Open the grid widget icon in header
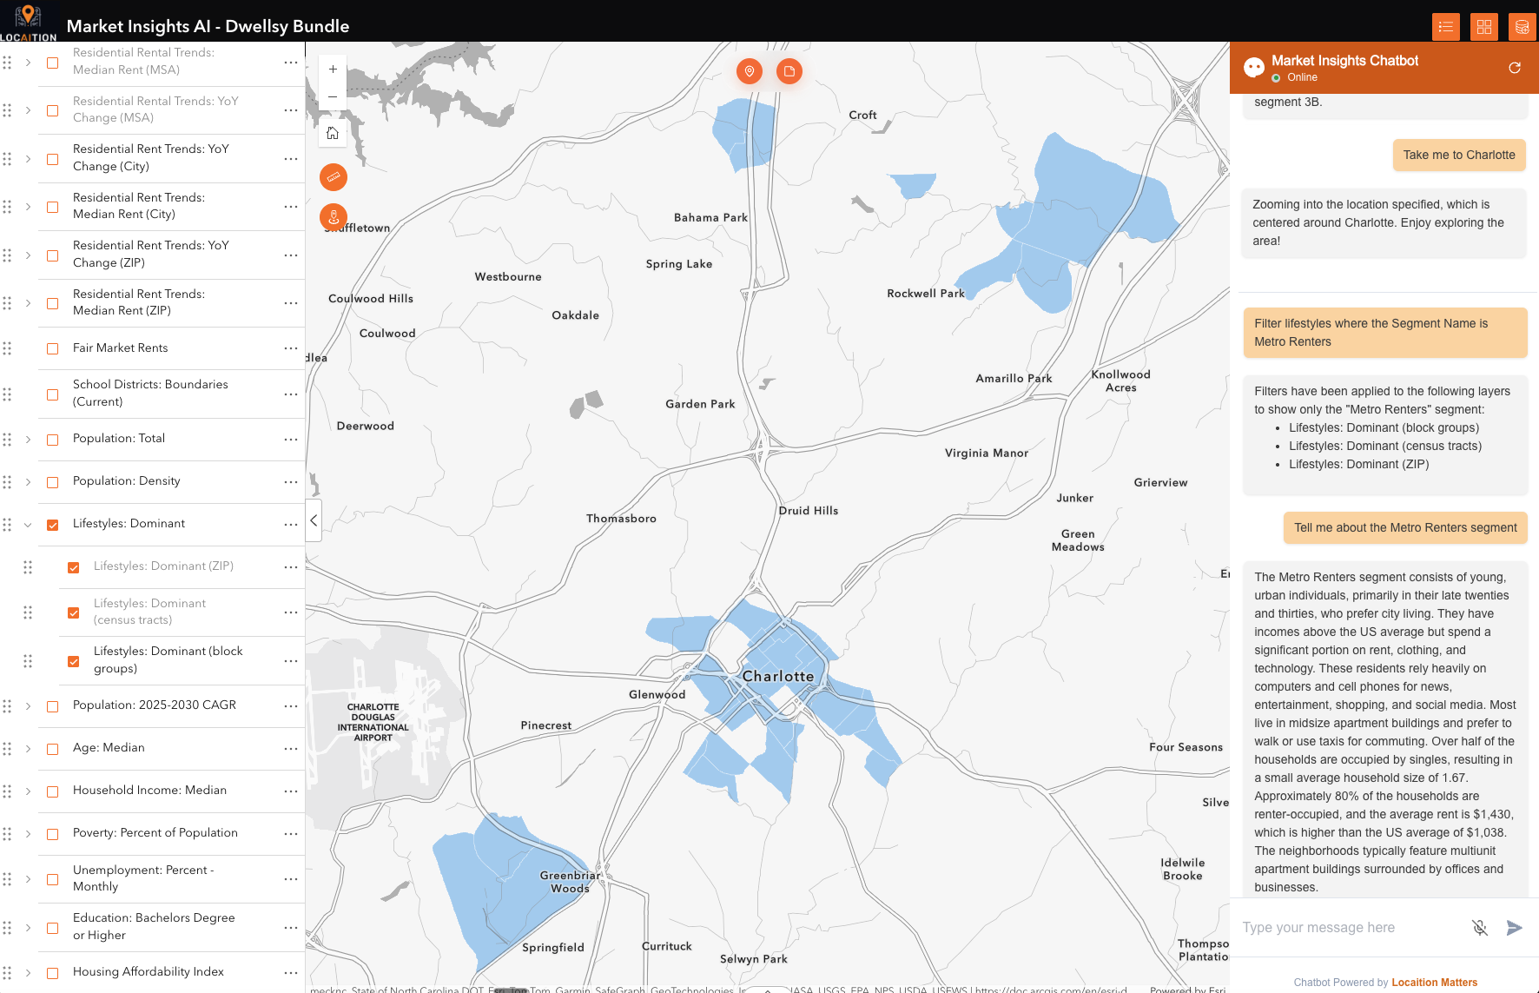1539x993 pixels. (1483, 27)
